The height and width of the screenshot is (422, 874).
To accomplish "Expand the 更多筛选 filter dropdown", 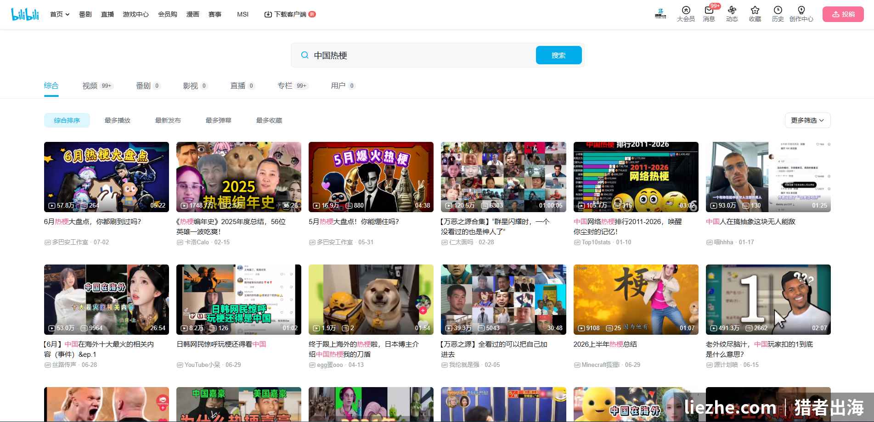I will coord(807,120).
